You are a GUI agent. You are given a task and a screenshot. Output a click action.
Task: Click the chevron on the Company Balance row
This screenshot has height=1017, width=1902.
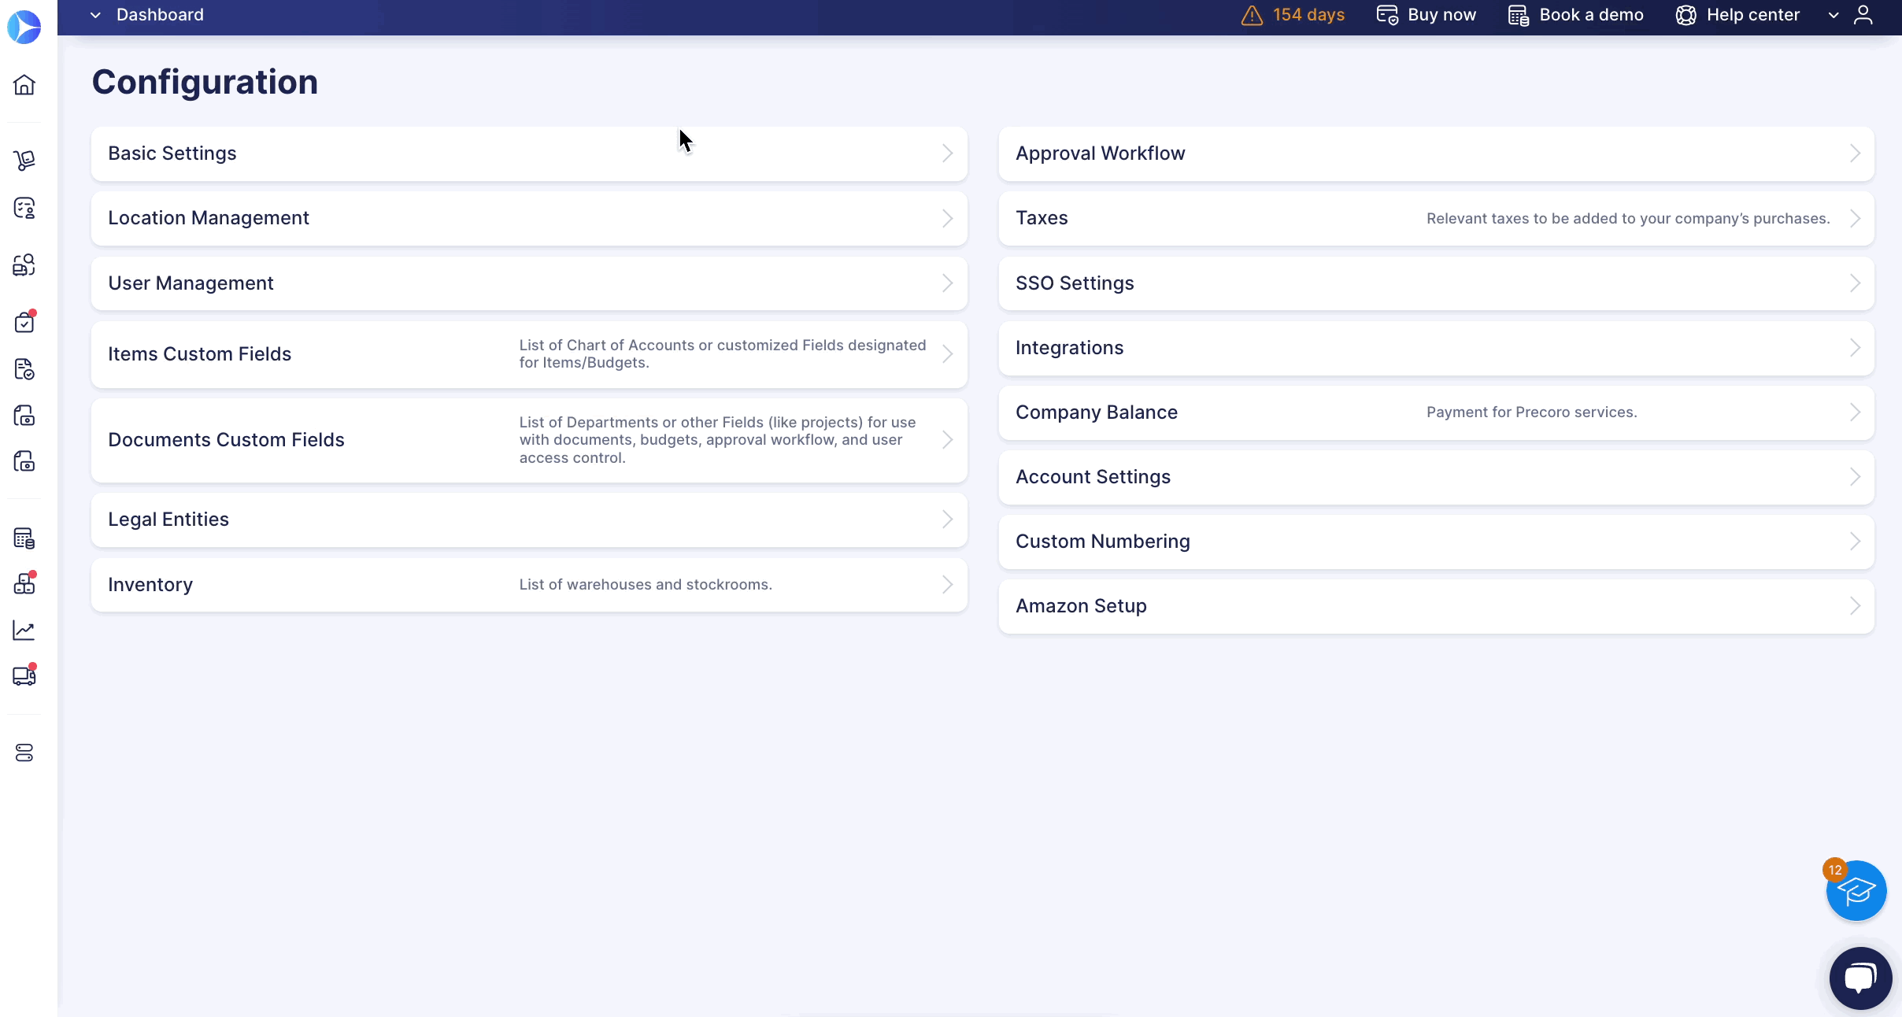pyautogui.click(x=1856, y=412)
